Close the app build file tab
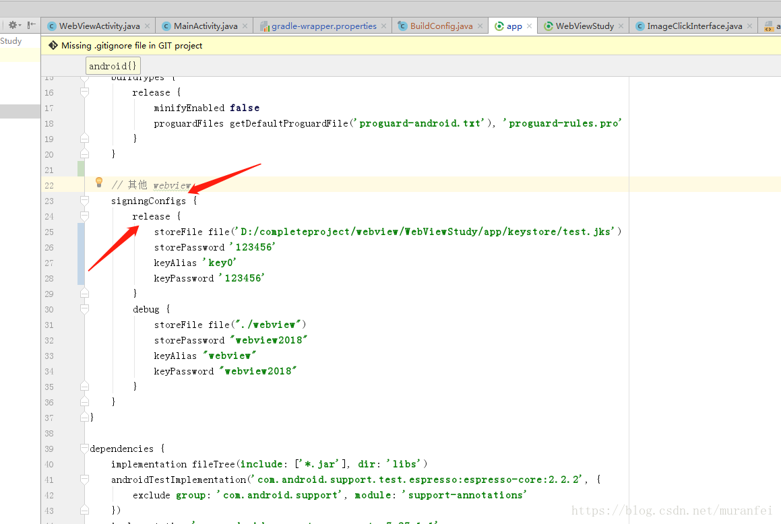781x524 pixels. 529,26
